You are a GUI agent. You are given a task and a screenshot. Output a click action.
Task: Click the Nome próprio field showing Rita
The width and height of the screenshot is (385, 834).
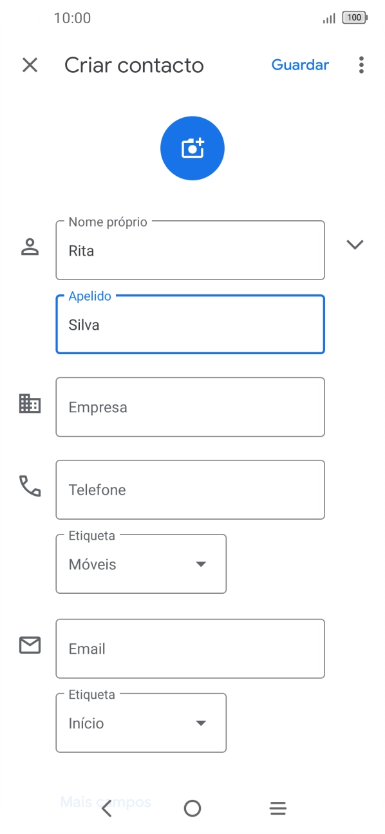pos(190,251)
